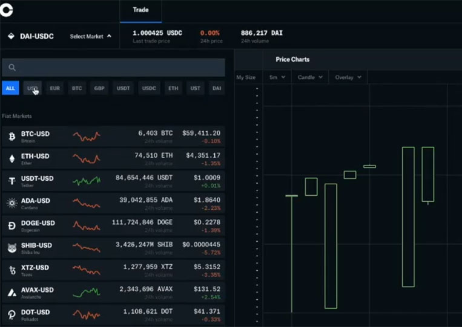Click the Coinbase logo icon
462x327 pixels.
(6, 10)
